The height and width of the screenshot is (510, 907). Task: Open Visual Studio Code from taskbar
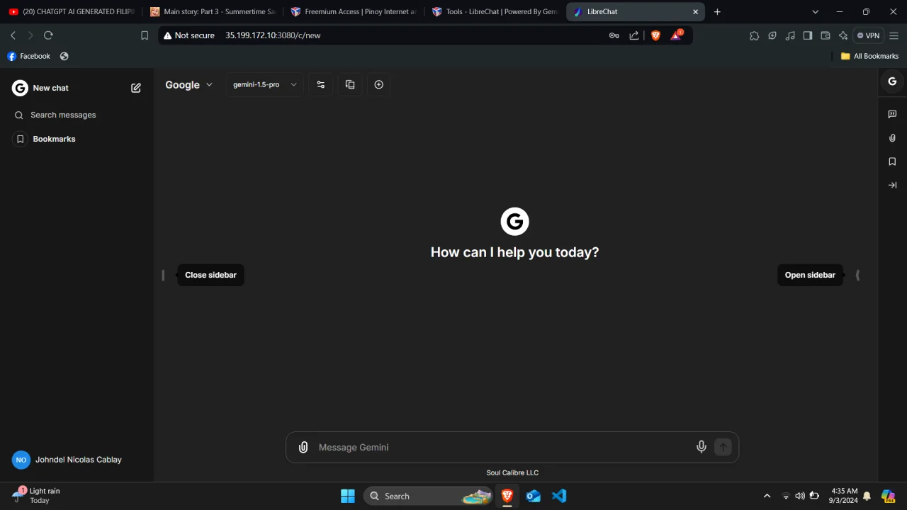coord(559,496)
